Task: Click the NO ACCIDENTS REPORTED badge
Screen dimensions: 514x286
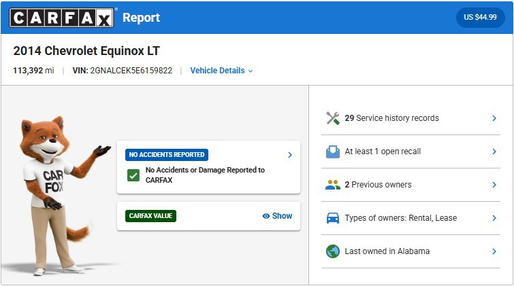Action: [167, 155]
